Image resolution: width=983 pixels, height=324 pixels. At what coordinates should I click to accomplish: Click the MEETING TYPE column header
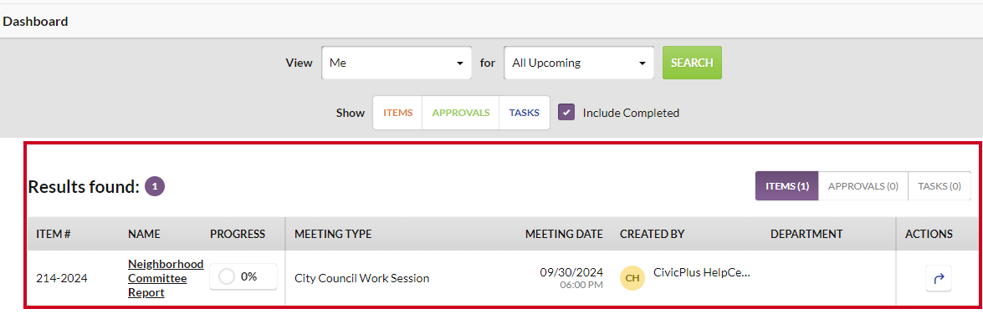click(333, 234)
